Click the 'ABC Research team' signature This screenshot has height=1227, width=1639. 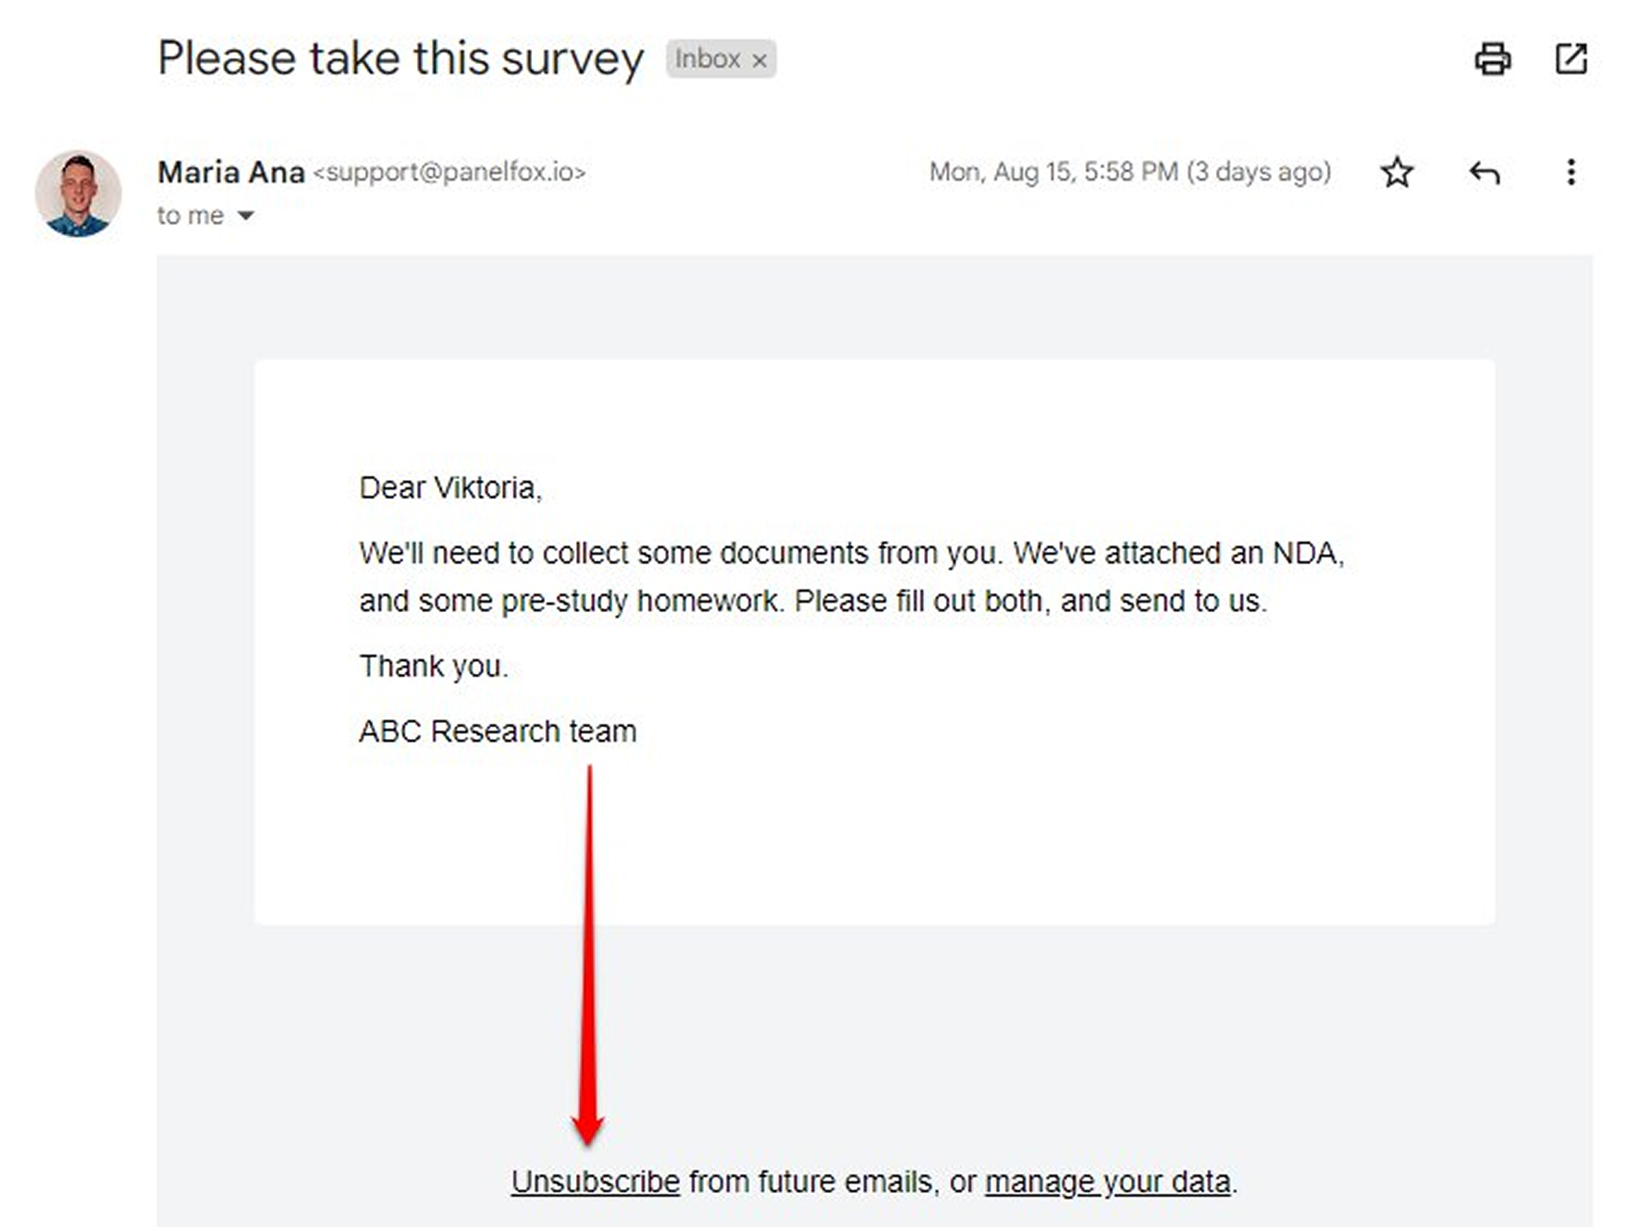click(x=497, y=732)
